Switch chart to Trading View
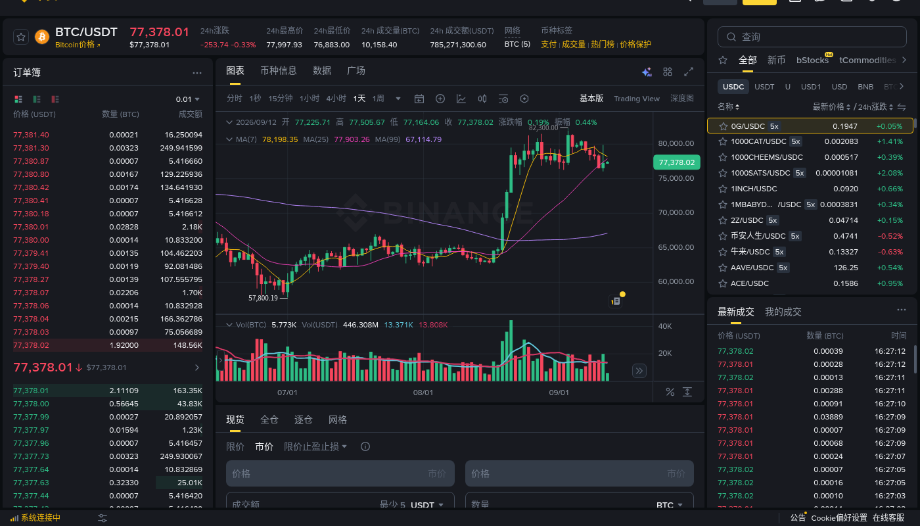 (x=637, y=99)
